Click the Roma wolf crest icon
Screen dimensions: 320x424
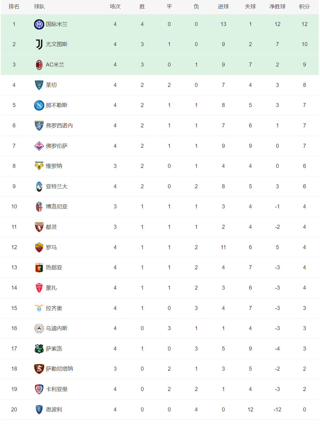coord(39,247)
